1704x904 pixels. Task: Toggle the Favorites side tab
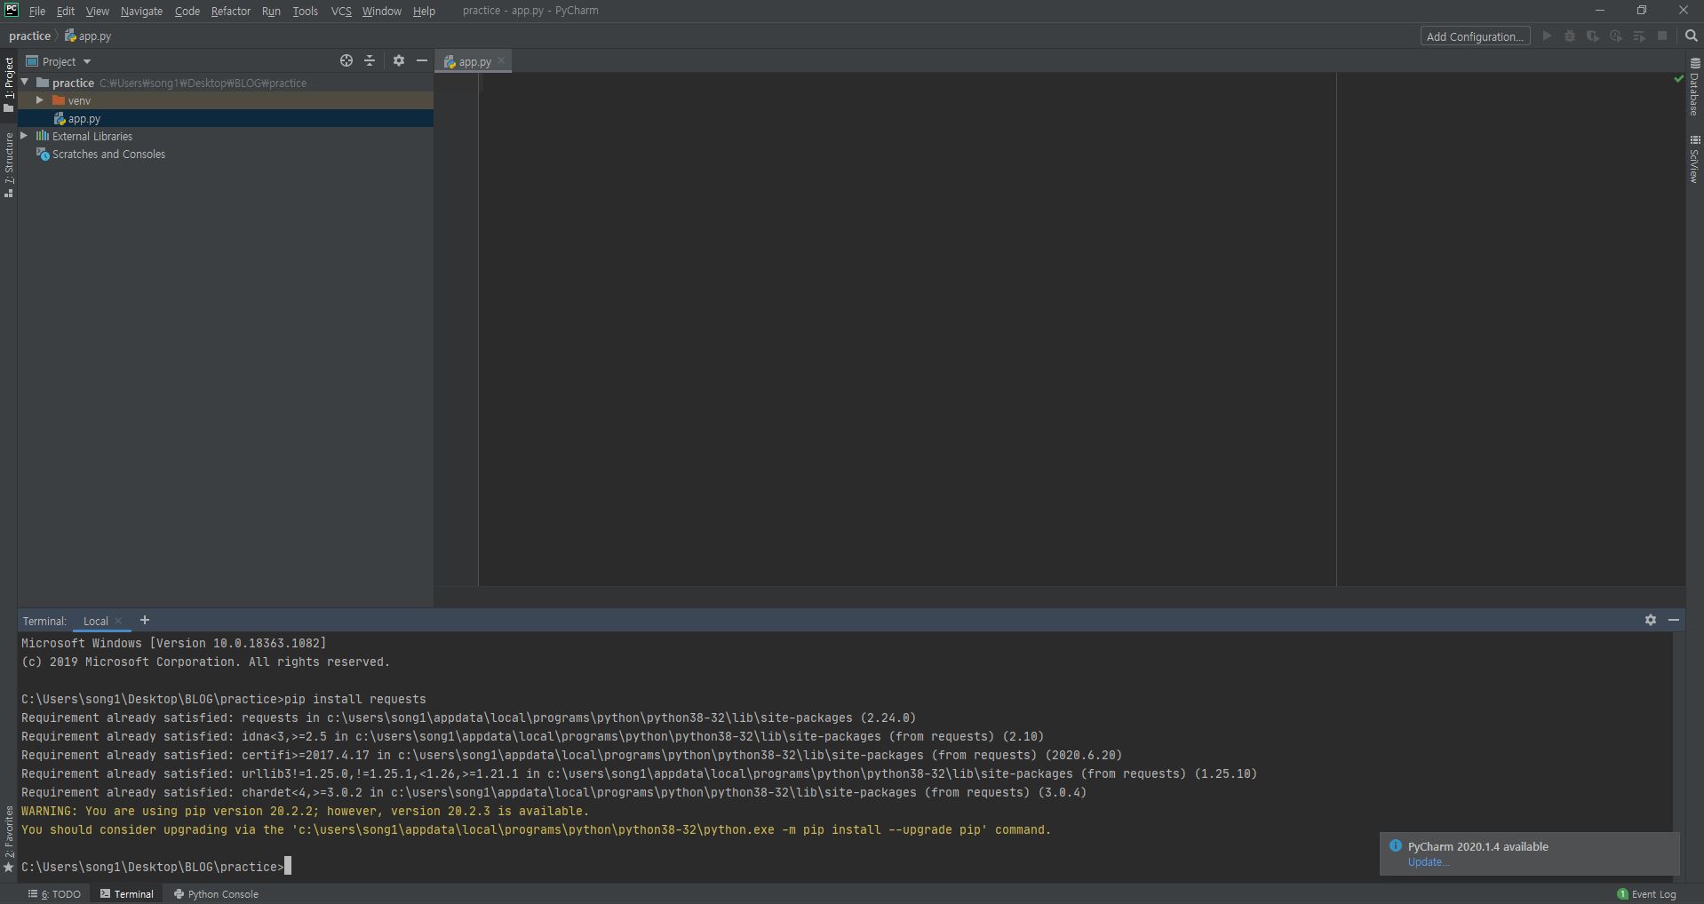[x=9, y=839]
